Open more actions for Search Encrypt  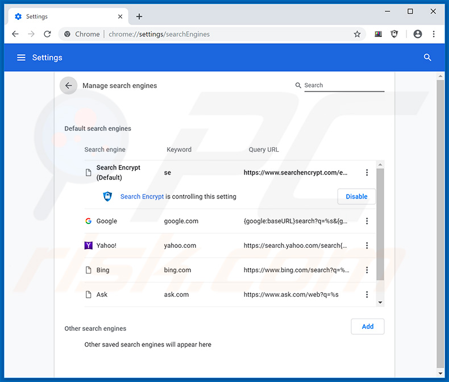click(x=367, y=172)
